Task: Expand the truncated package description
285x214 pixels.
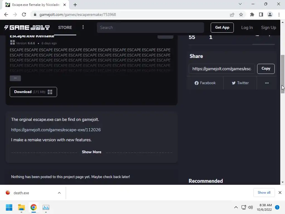Action: click(x=15, y=78)
